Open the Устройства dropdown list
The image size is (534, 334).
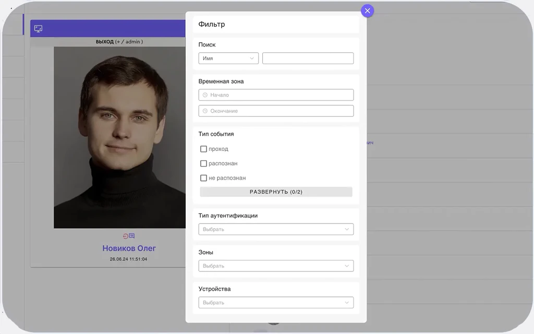pyautogui.click(x=276, y=303)
